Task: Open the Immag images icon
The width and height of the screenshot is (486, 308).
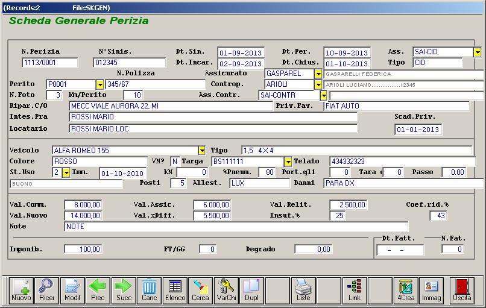Action: click(x=432, y=290)
